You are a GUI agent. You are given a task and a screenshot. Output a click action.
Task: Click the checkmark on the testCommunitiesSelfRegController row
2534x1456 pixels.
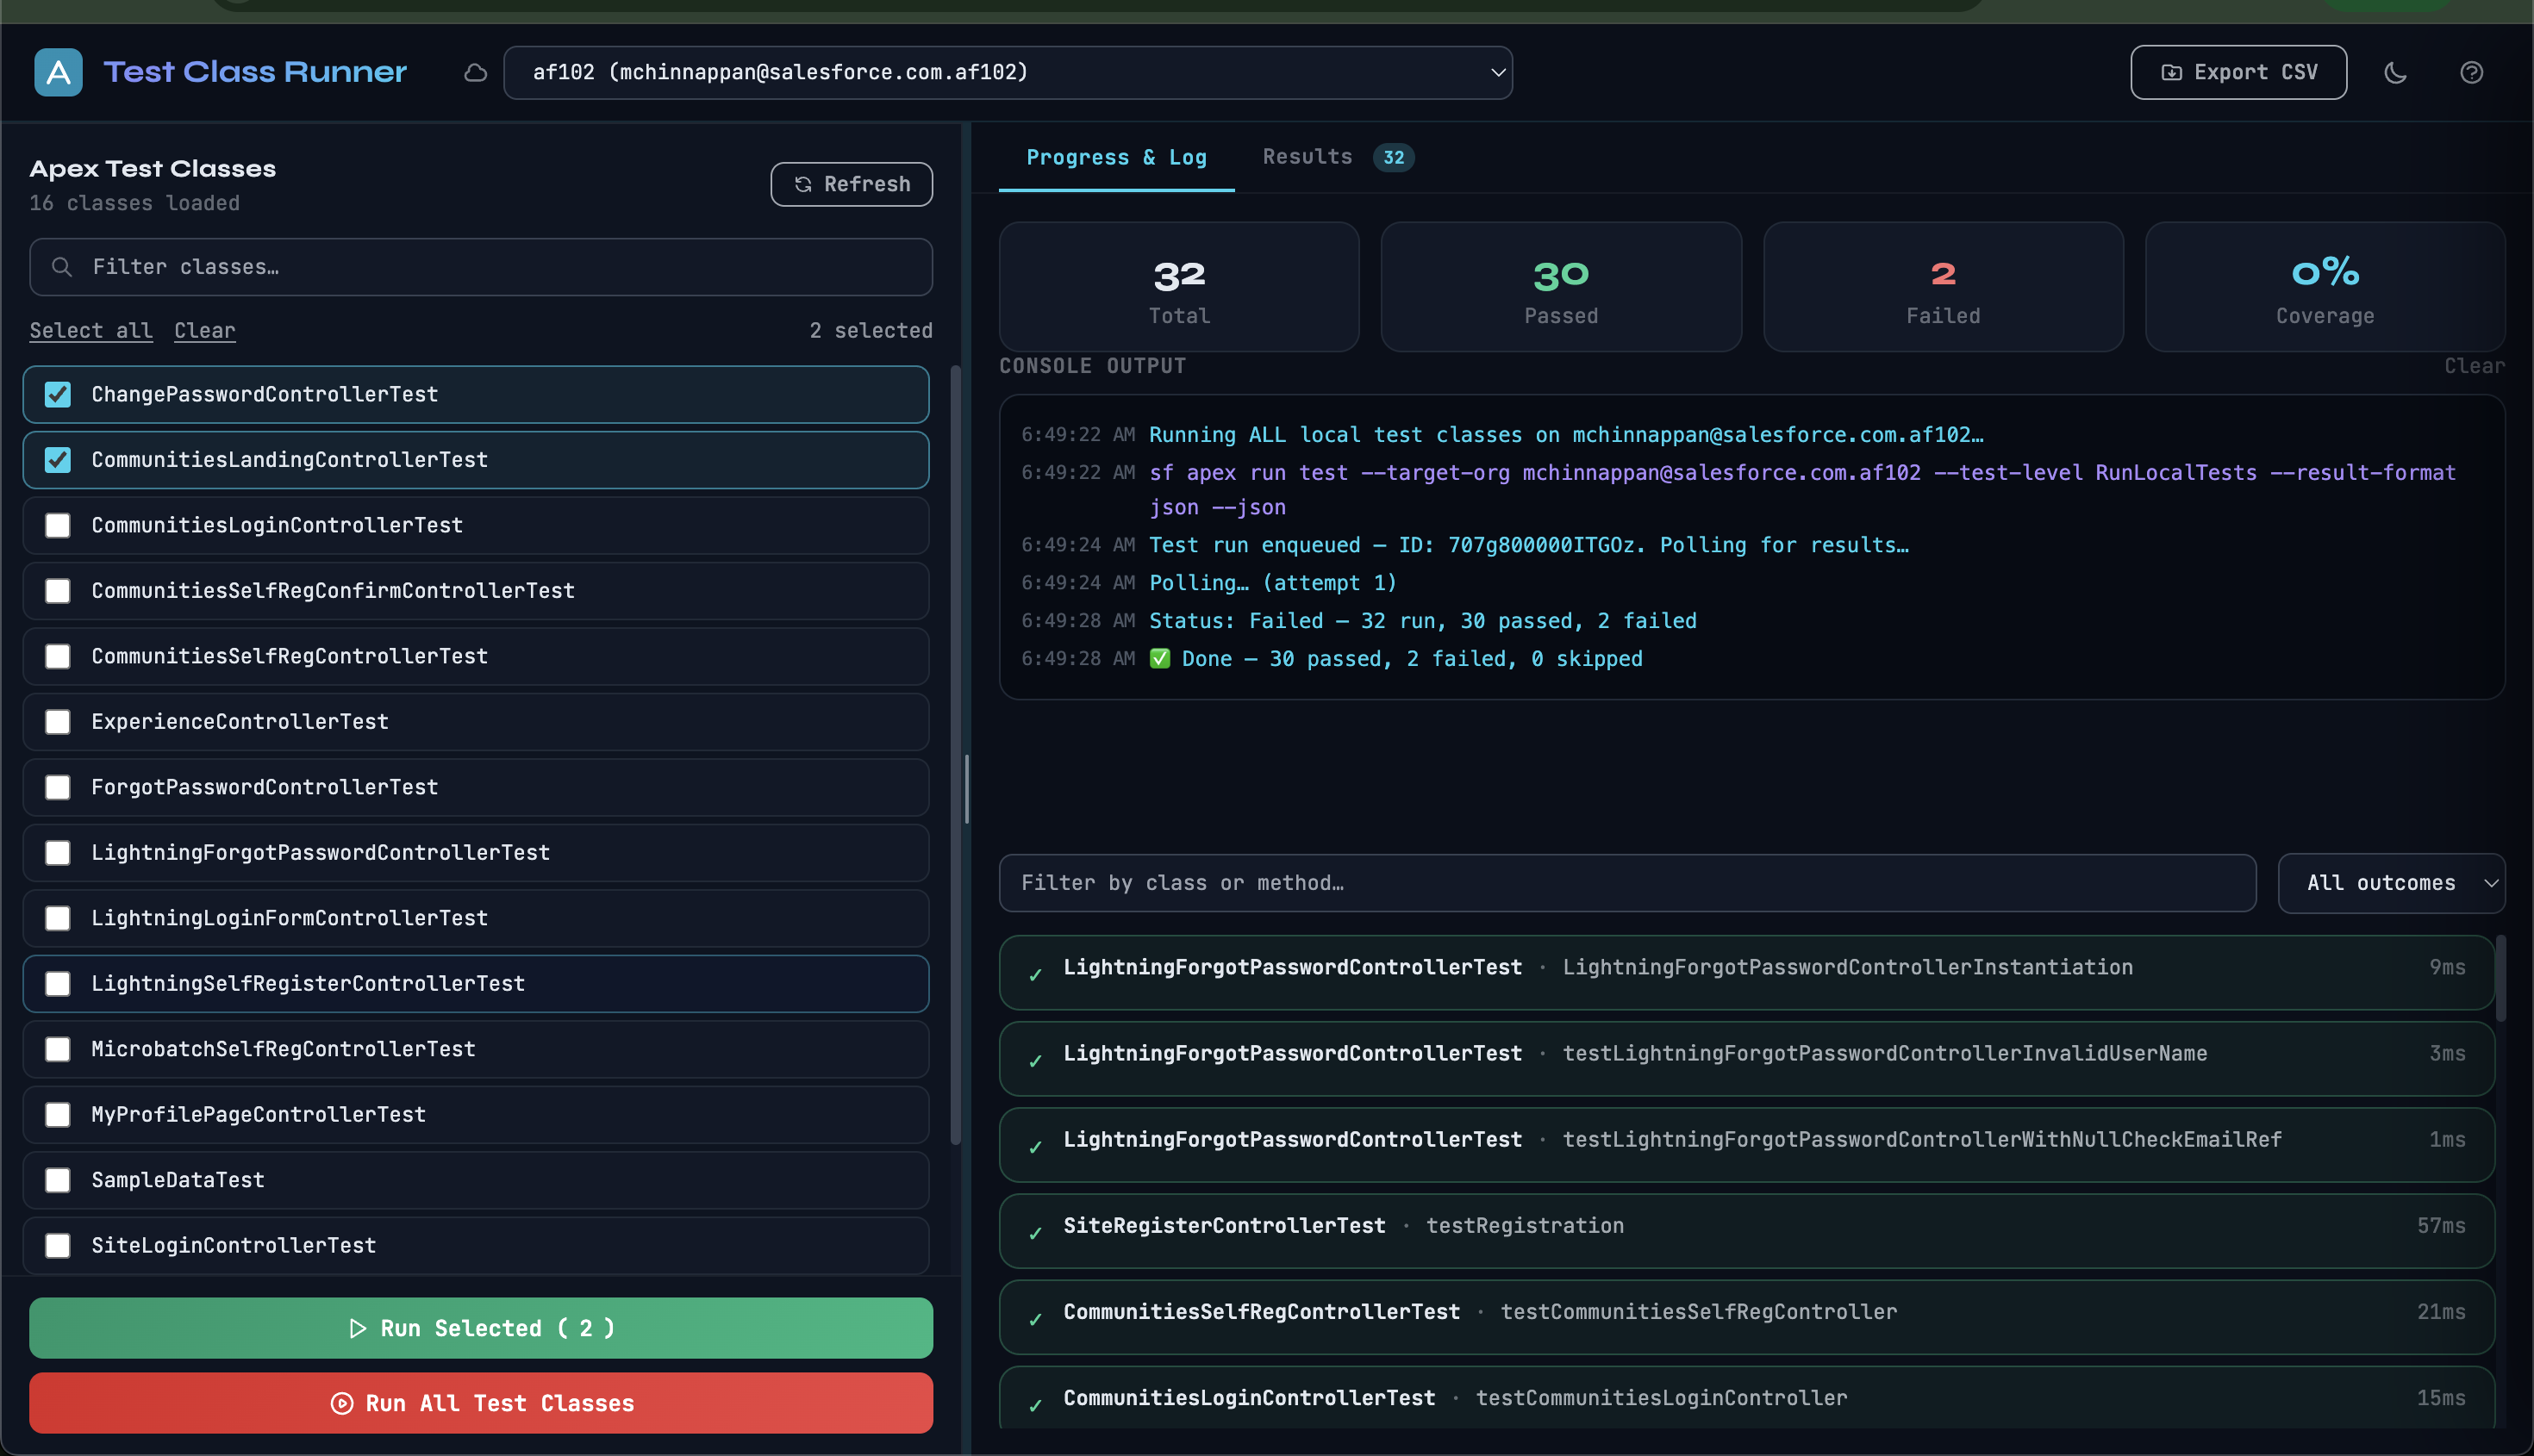(x=1035, y=1318)
